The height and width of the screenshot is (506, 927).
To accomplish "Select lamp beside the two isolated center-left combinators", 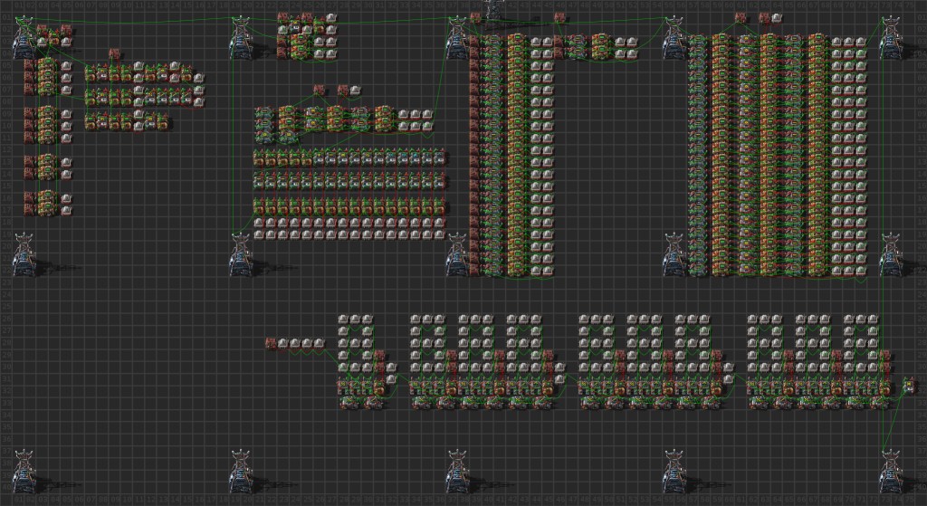I will click(x=355, y=91).
